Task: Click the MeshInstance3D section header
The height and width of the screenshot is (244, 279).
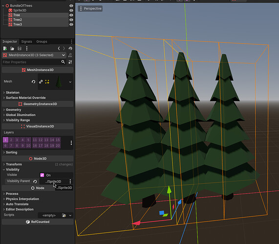Action: point(38,70)
